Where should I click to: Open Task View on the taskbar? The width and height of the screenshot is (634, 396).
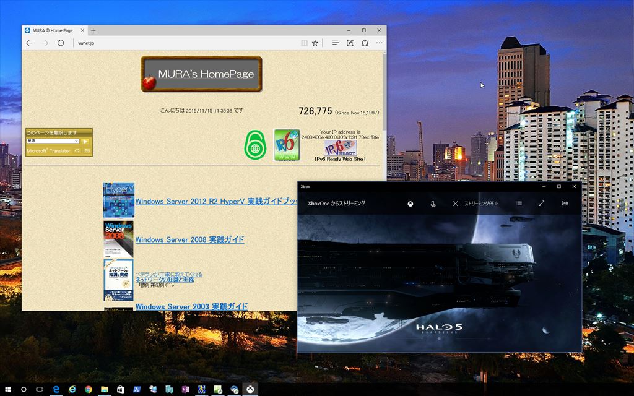(x=40, y=390)
